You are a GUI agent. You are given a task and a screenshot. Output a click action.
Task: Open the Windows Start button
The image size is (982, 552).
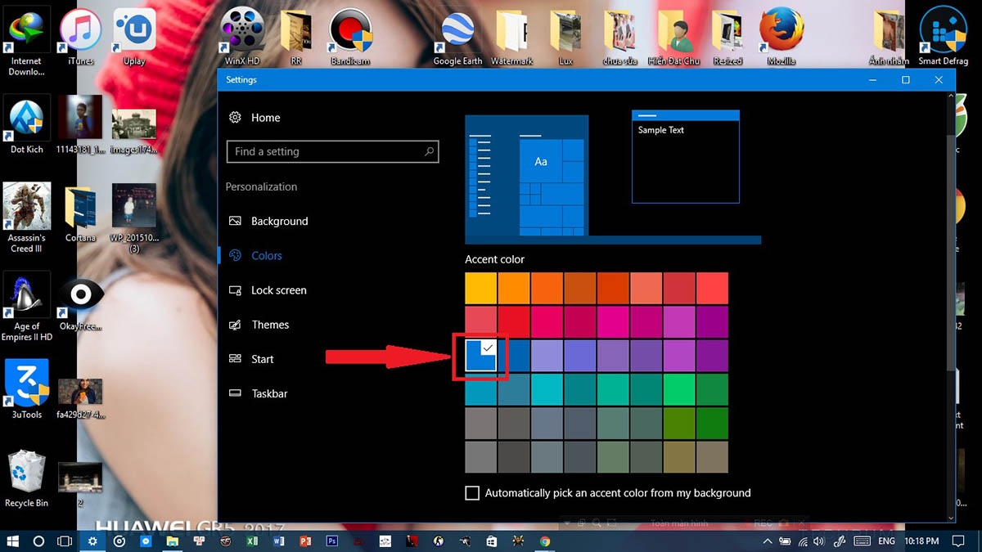pos(13,541)
